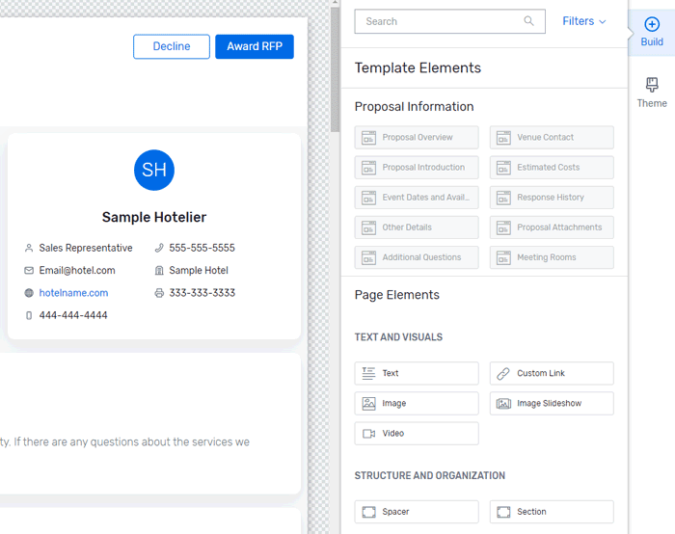Click the Email@hotel.com text

[x=77, y=270]
